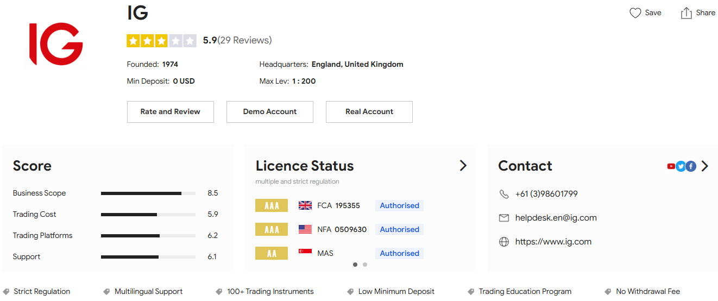Open a Real Account
Screen dimensions: 718x301
click(x=369, y=112)
